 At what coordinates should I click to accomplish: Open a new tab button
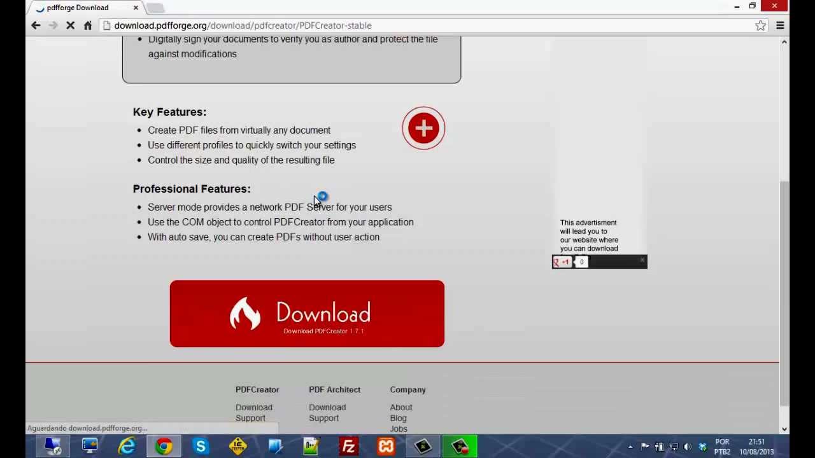tap(155, 8)
